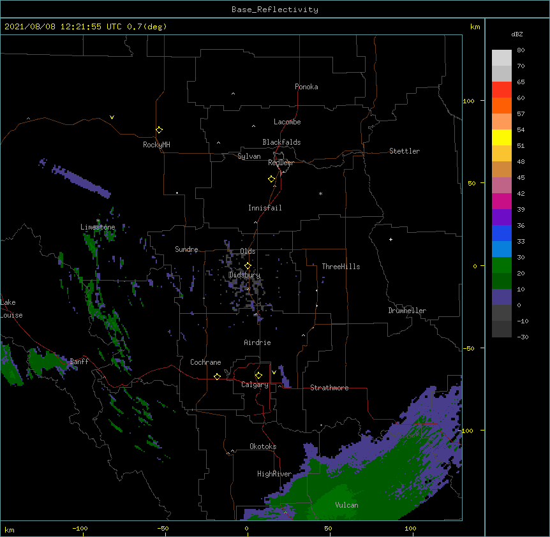Viewport: 550px width, 537px height.
Task: Pick the slate purple 0-10 dBZ legend swatch
Action: [x=502, y=297]
